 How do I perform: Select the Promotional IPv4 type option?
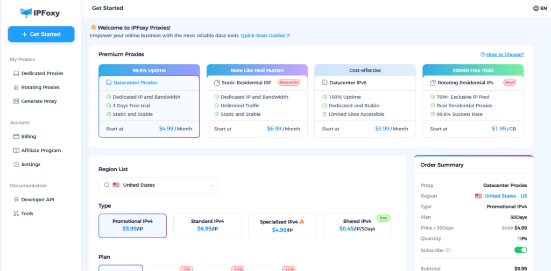pos(132,225)
